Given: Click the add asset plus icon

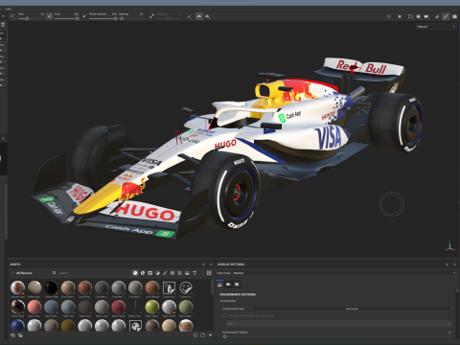Looking at the screenshot, I should point(210,335).
